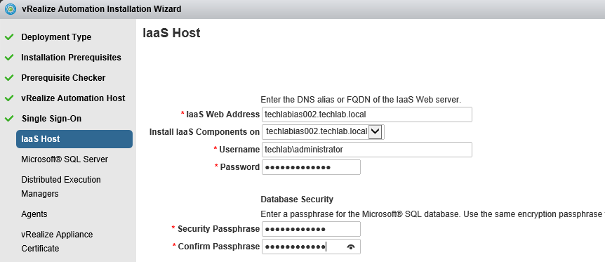
Task: Click the Installation Prerequisites green checkmark
Action: 9,58
